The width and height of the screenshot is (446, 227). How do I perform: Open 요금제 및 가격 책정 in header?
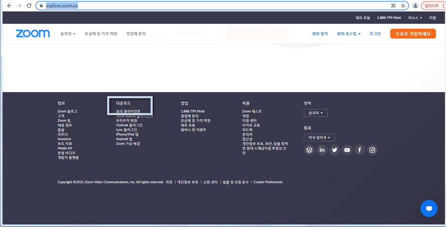coord(101,34)
